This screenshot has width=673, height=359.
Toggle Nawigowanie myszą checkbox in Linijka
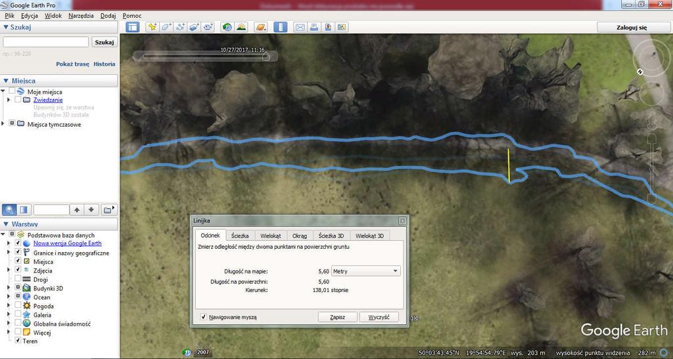(204, 317)
